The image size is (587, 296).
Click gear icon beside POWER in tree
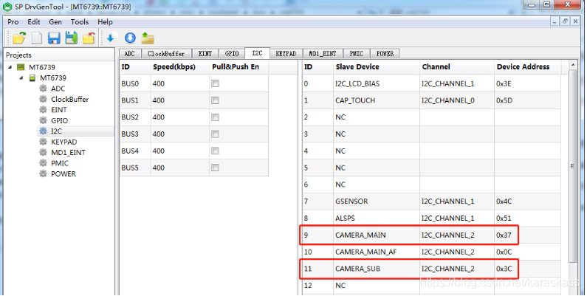44,173
